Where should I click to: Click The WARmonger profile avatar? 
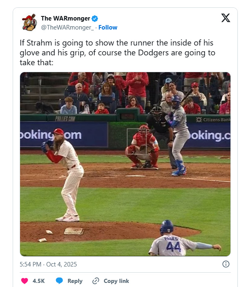(29, 23)
